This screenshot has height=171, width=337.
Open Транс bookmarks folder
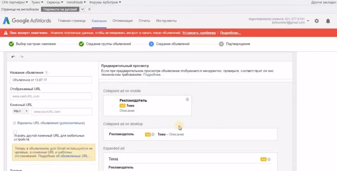(37, 2)
